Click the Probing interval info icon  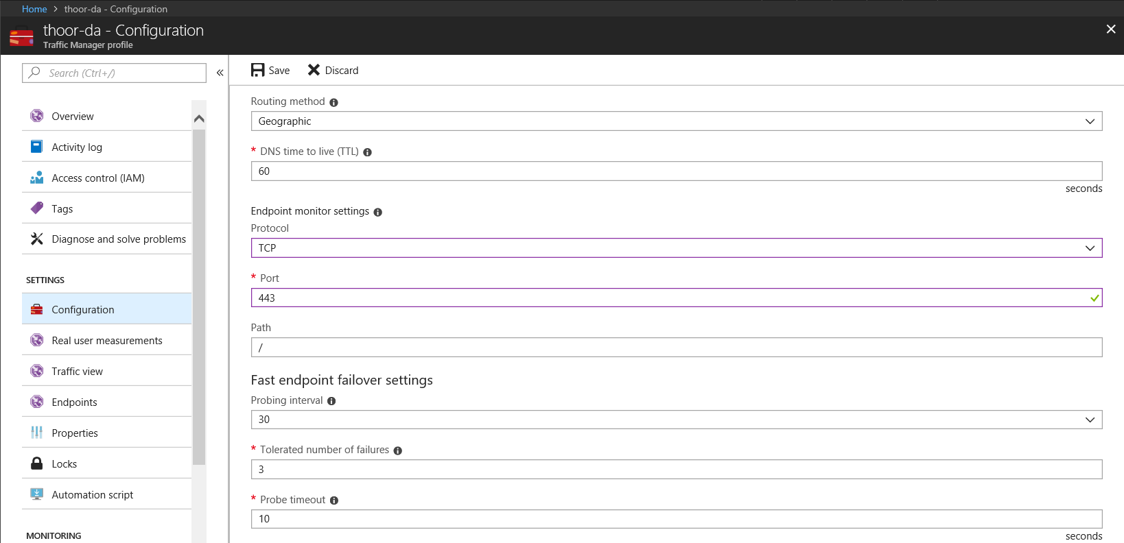coord(331,401)
